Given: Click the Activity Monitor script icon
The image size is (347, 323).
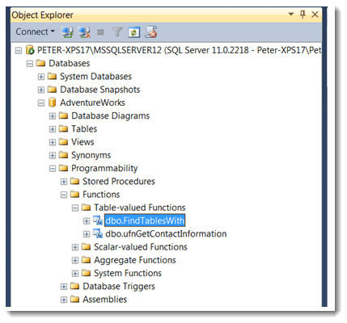Looking at the screenshot, I should tap(151, 32).
